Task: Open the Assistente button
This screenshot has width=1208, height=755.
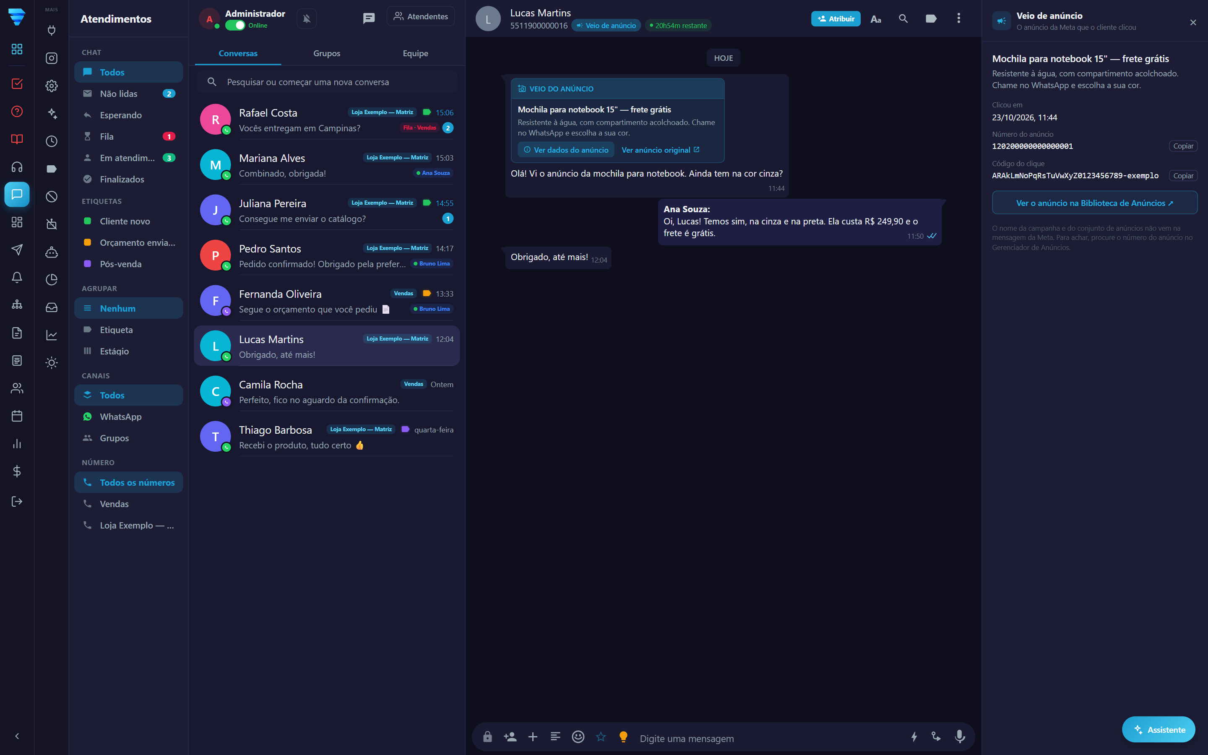Action: point(1159,729)
